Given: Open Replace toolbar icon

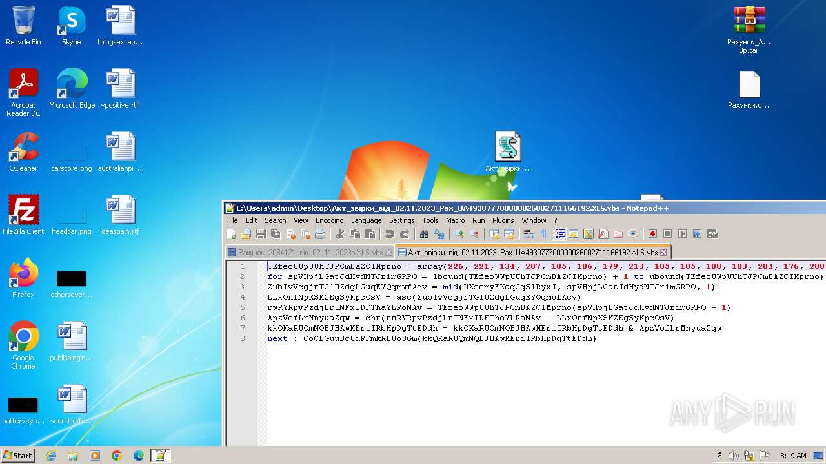Looking at the screenshot, I should tap(439, 234).
